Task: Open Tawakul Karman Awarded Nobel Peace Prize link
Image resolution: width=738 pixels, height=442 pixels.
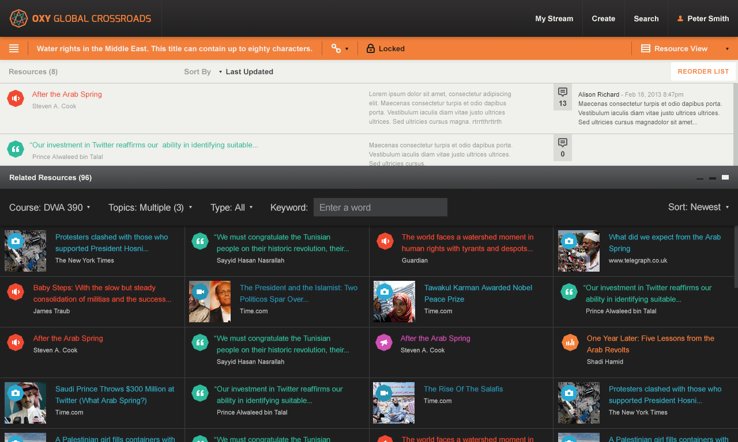Action: pyautogui.click(x=478, y=294)
